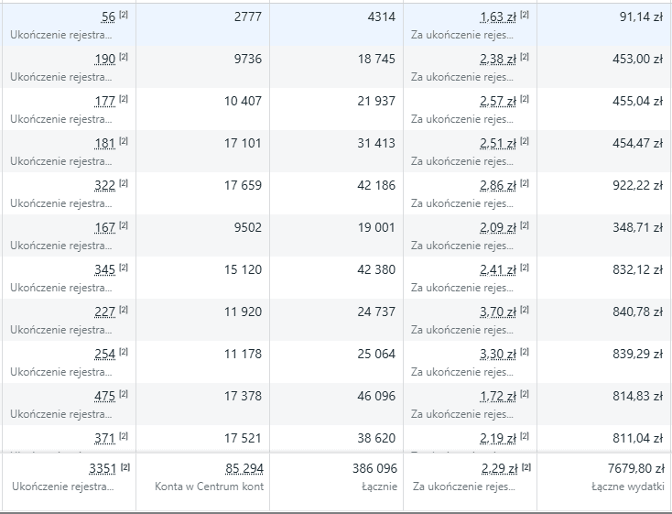This screenshot has height=514, width=672.
Task: Click the 46 096 impressions cell
Action: point(377,397)
